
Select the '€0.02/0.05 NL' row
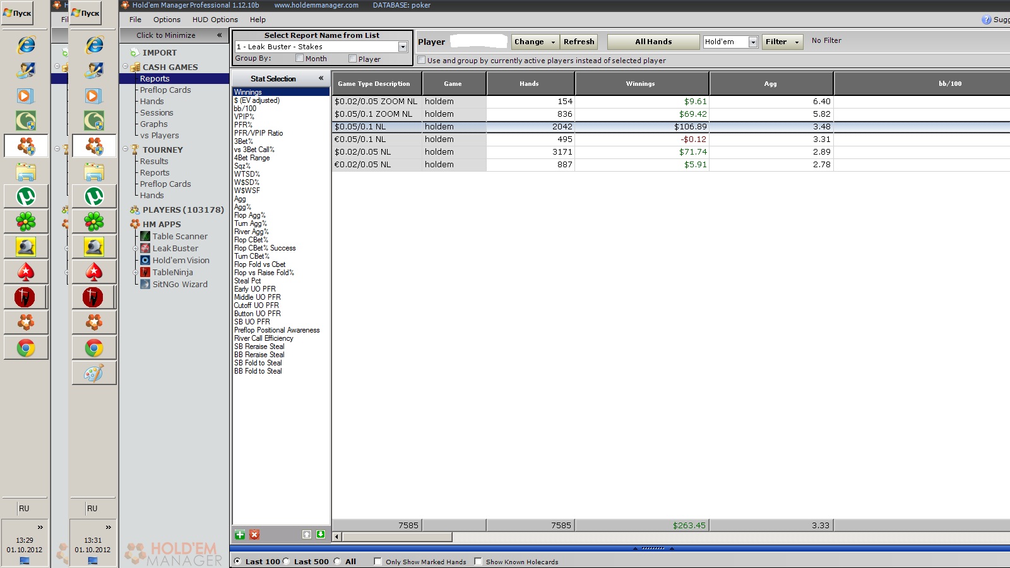(671, 165)
